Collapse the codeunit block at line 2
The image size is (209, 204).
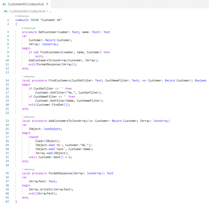coord(12,24)
